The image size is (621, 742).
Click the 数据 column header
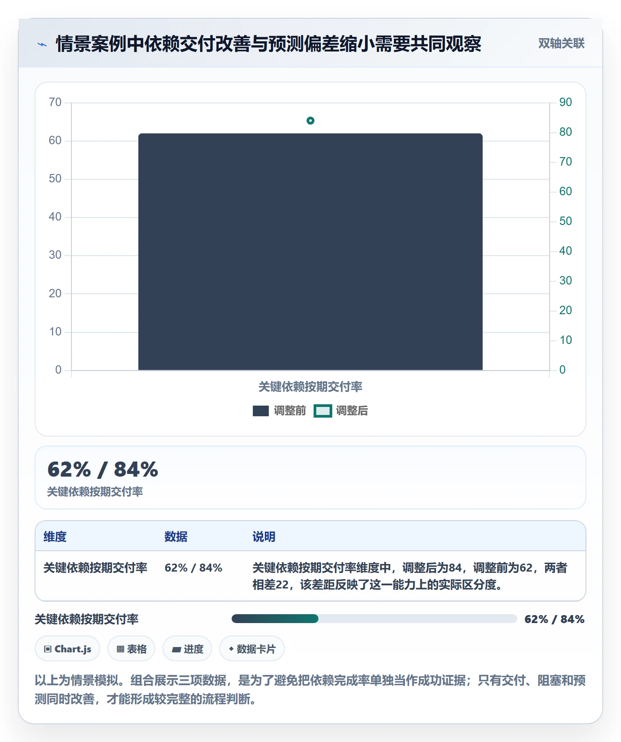(x=176, y=537)
